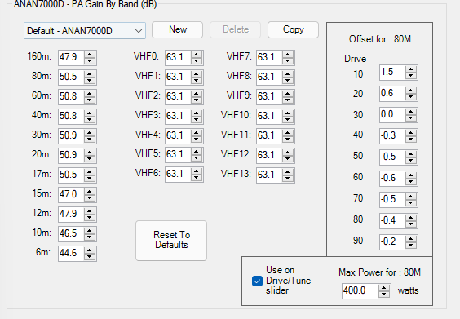Image resolution: width=460 pixels, height=319 pixels.
Task: Decrease the Drive 60 offset with down arrow
Action: tap(411, 182)
